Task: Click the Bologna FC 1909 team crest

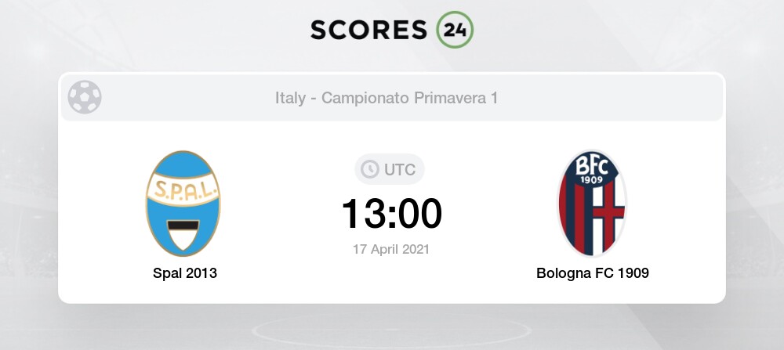Action: coord(592,203)
